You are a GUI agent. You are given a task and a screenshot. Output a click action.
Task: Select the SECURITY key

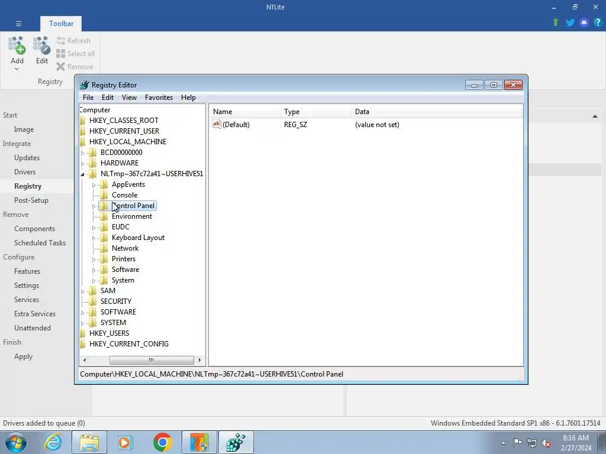116,301
